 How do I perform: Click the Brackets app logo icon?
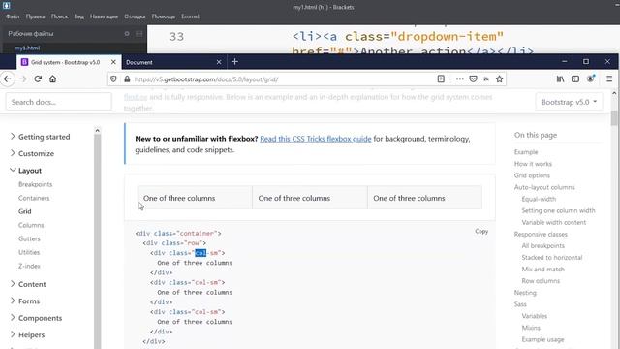7,5
